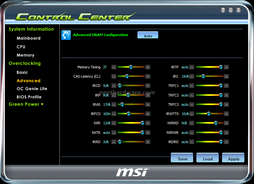This screenshot has width=254, height=184.
Task: Decrease tRWTT0 value with minus button
Action: coord(192,114)
